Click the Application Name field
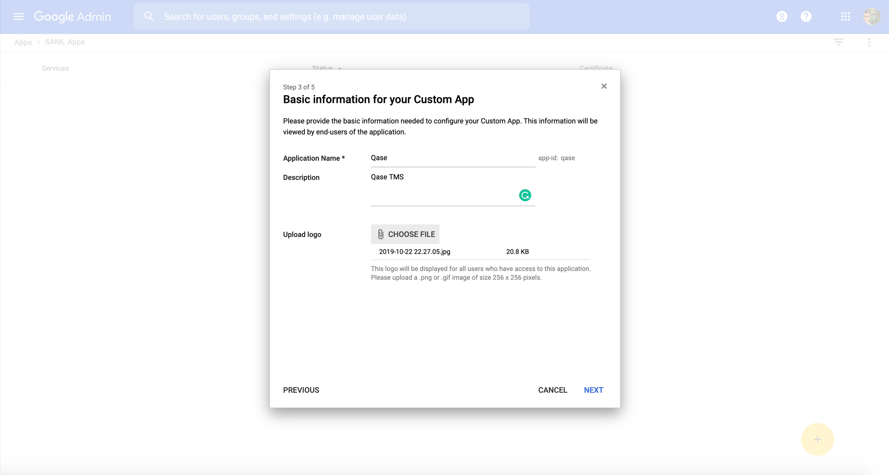The height and width of the screenshot is (475, 889). [452, 158]
